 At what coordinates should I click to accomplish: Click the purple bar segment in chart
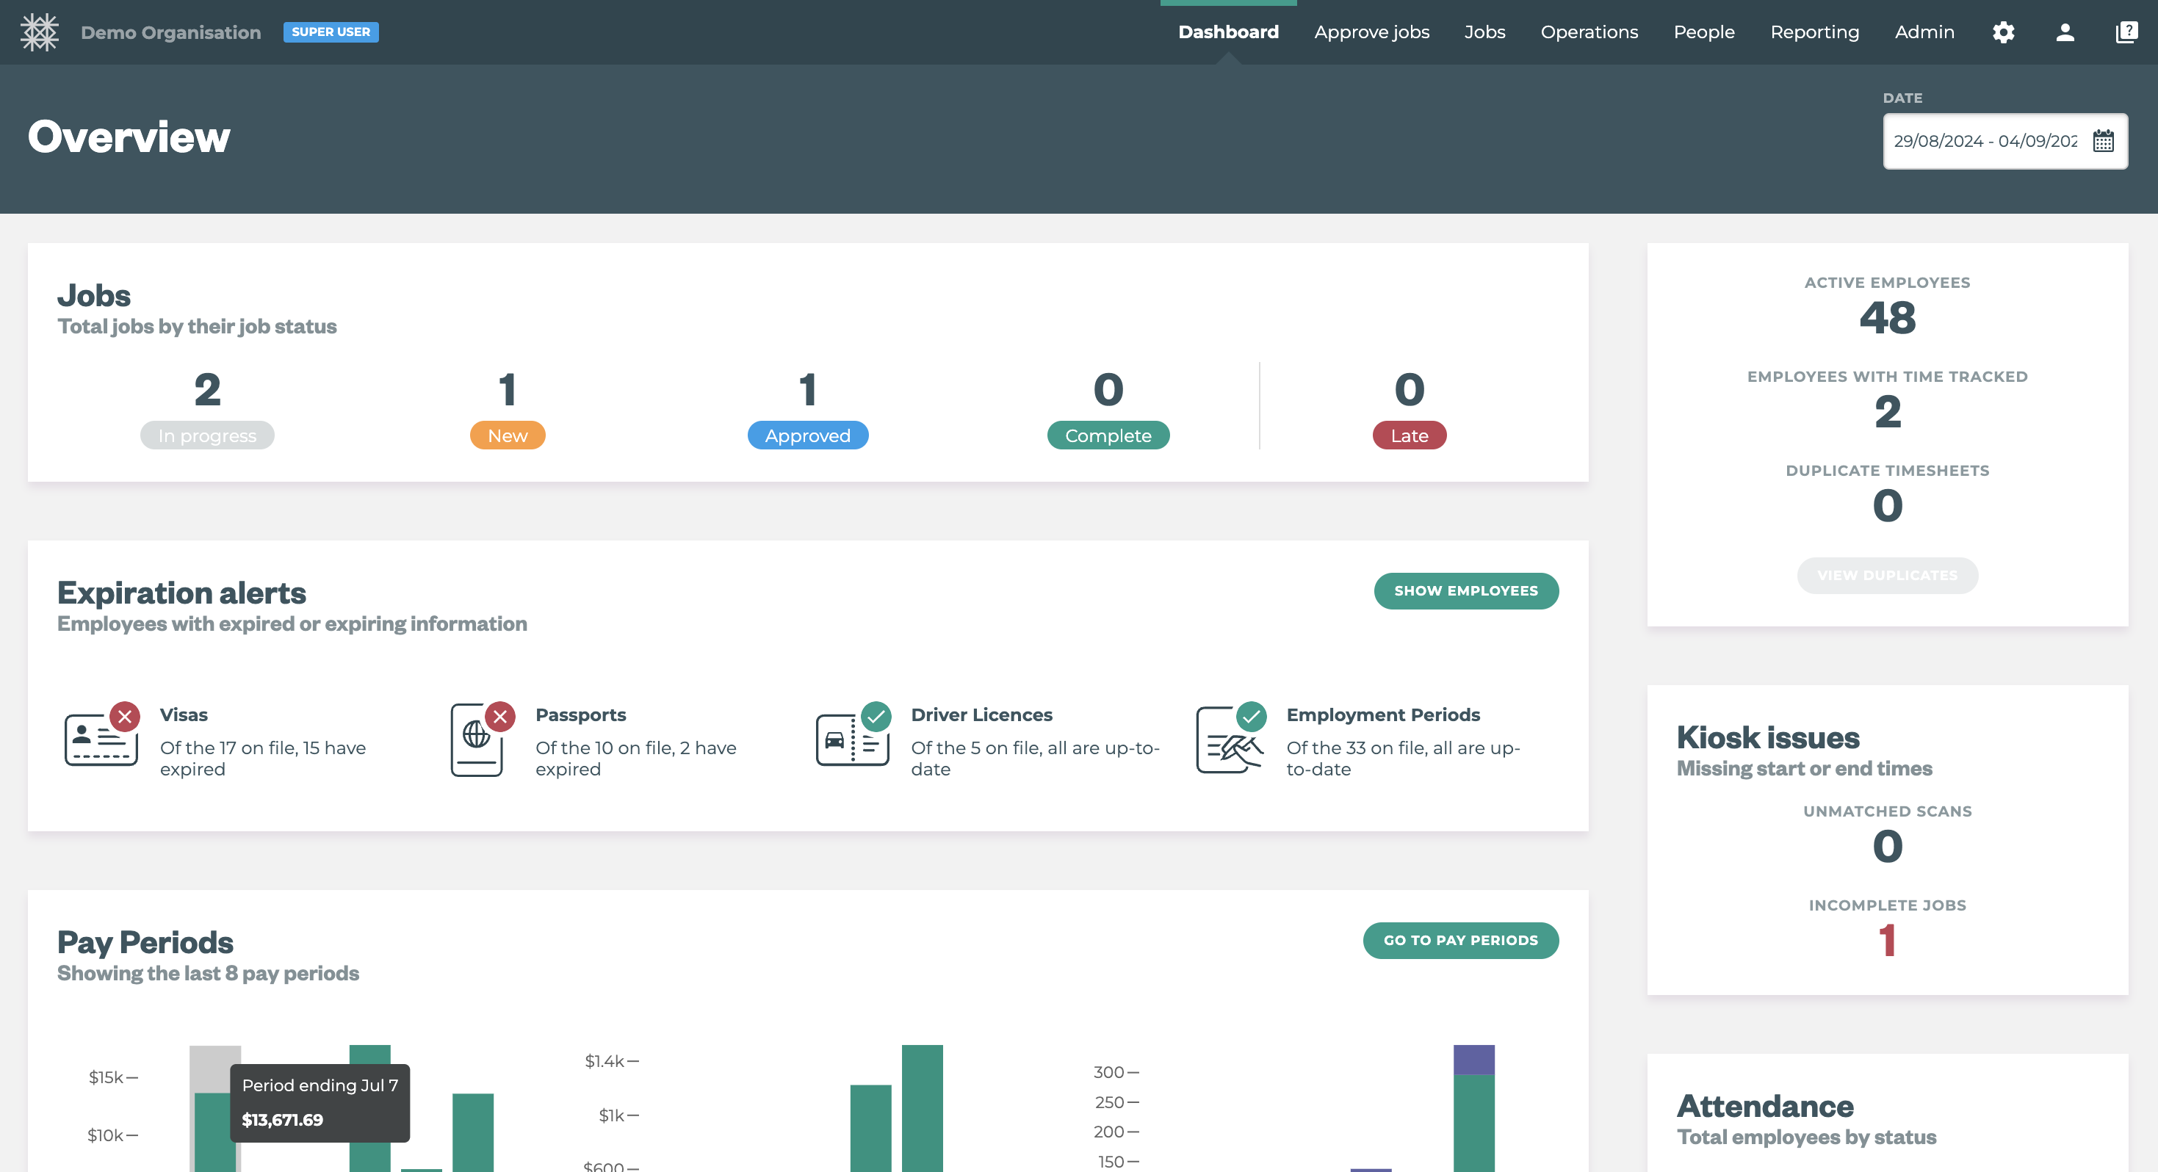tap(1473, 1060)
